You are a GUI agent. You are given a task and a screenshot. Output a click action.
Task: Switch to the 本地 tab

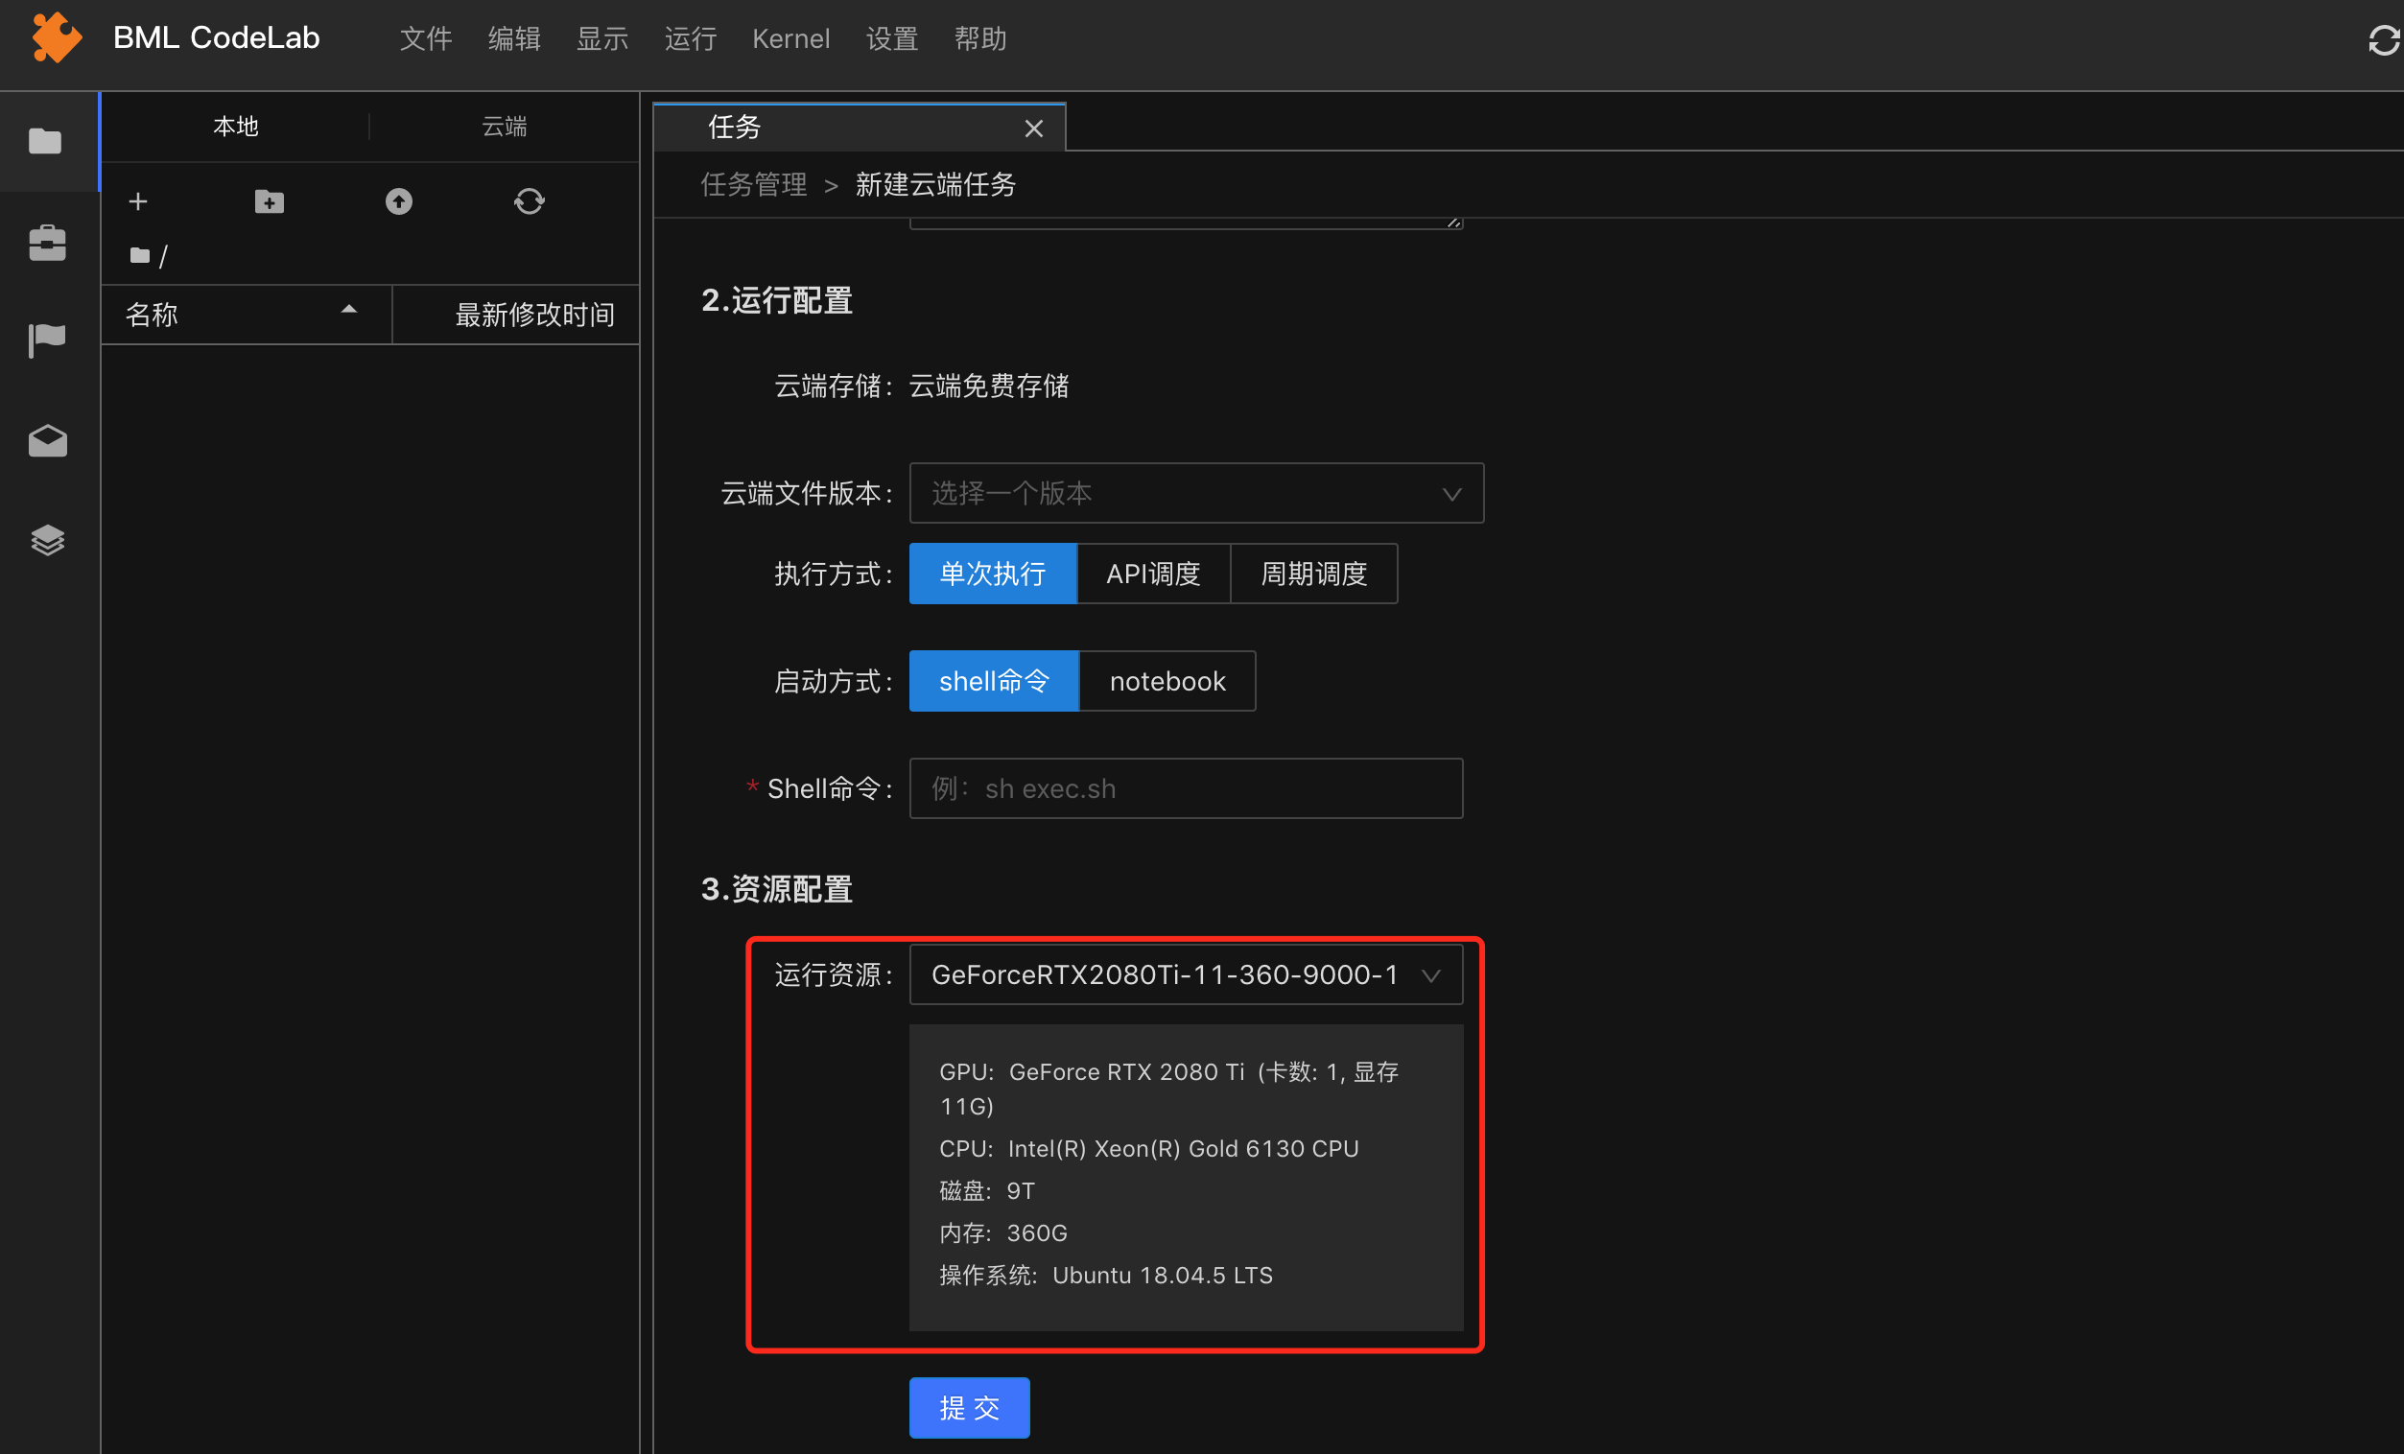point(236,127)
